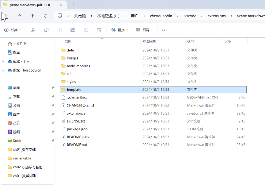Select the .vsixmanifest file

153,97
